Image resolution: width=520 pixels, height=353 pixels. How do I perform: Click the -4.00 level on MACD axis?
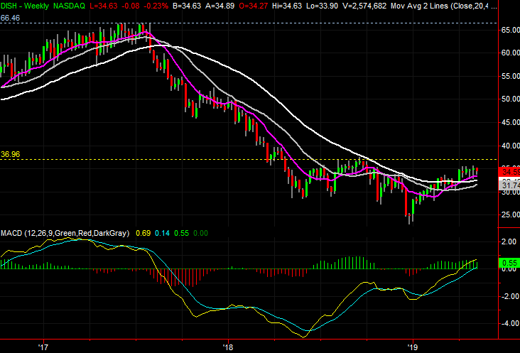click(509, 323)
